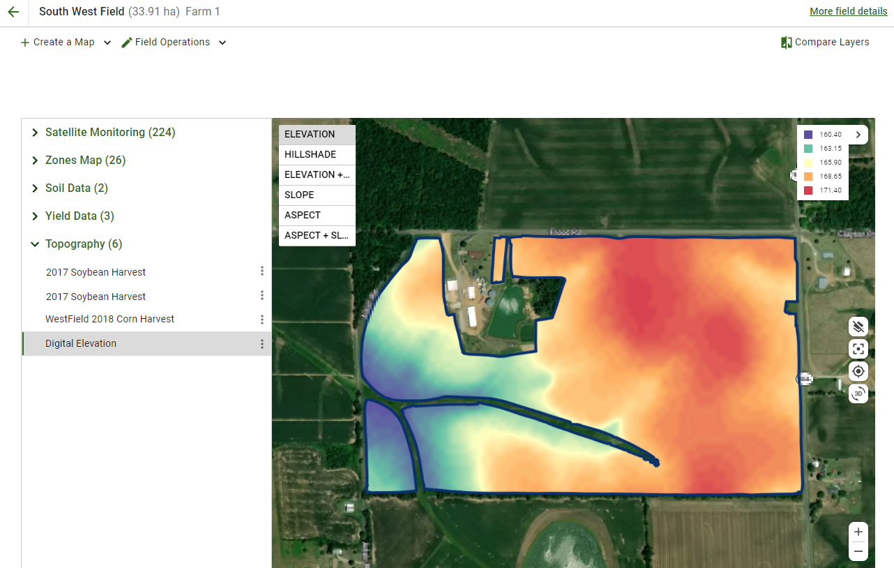Zoom out on the map
This screenshot has width=894, height=568.
click(858, 551)
